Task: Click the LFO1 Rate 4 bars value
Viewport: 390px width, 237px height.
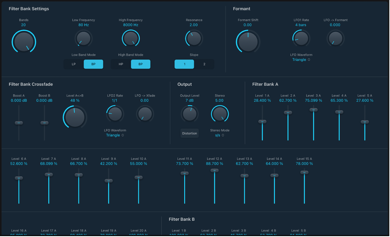Action: (301, 25)
